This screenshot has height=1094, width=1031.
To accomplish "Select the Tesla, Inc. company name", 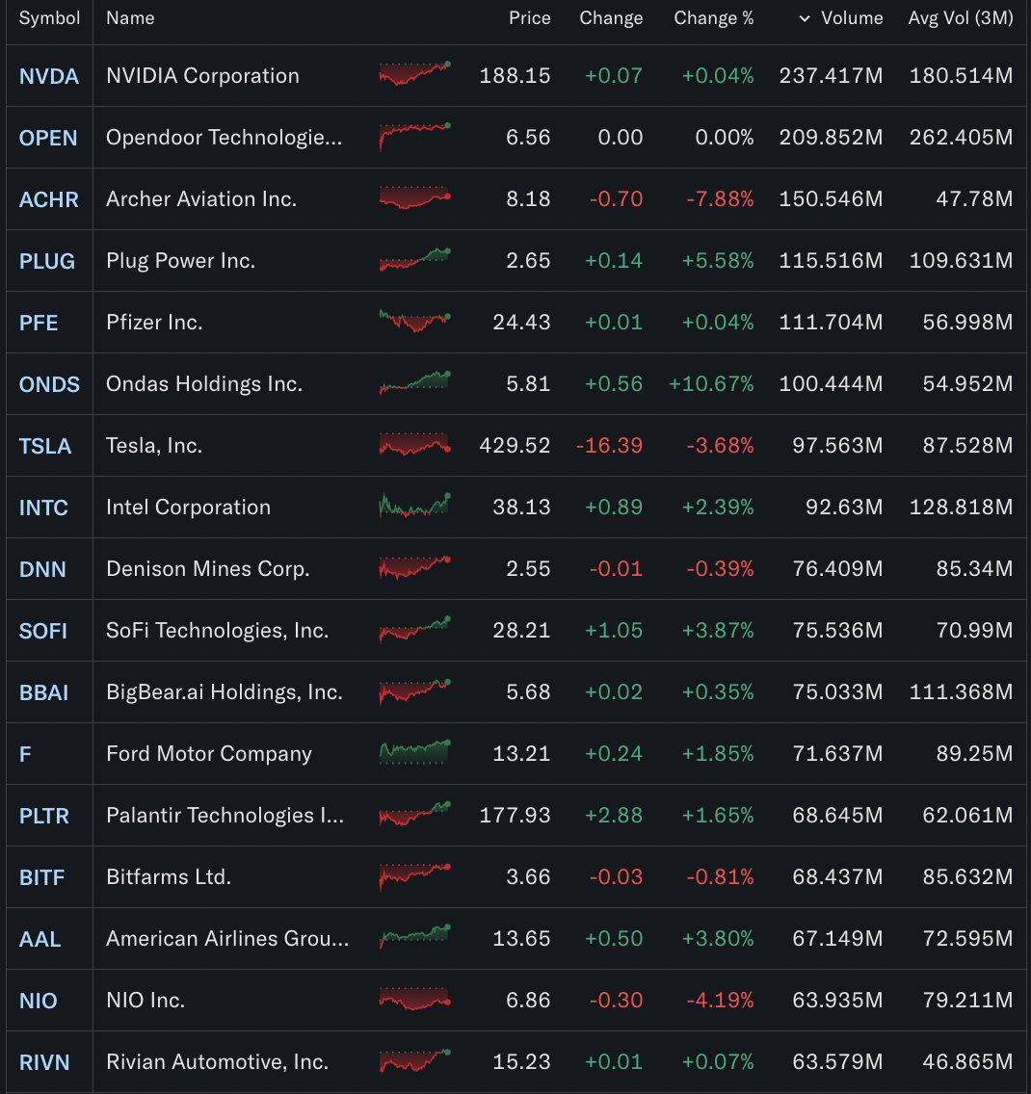I will pyautogui.click(x=154, y=445).
